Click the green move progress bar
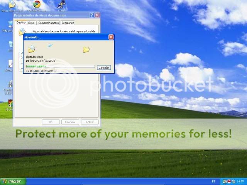 click(x=61, y=66)
